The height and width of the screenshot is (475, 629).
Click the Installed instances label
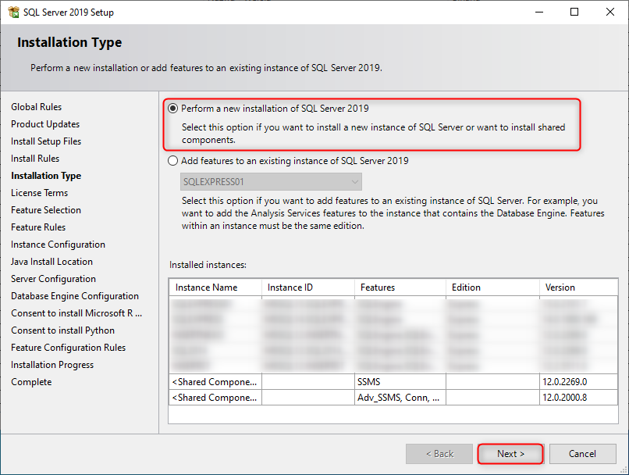(208, 265)
